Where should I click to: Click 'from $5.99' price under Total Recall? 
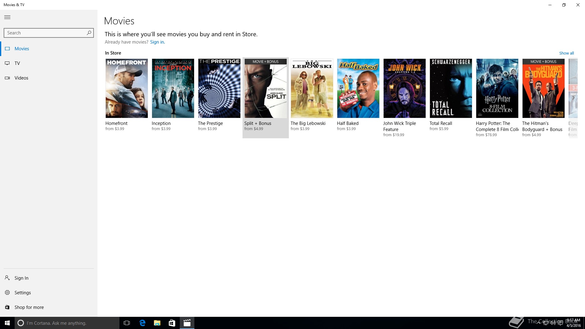[439, 129]
